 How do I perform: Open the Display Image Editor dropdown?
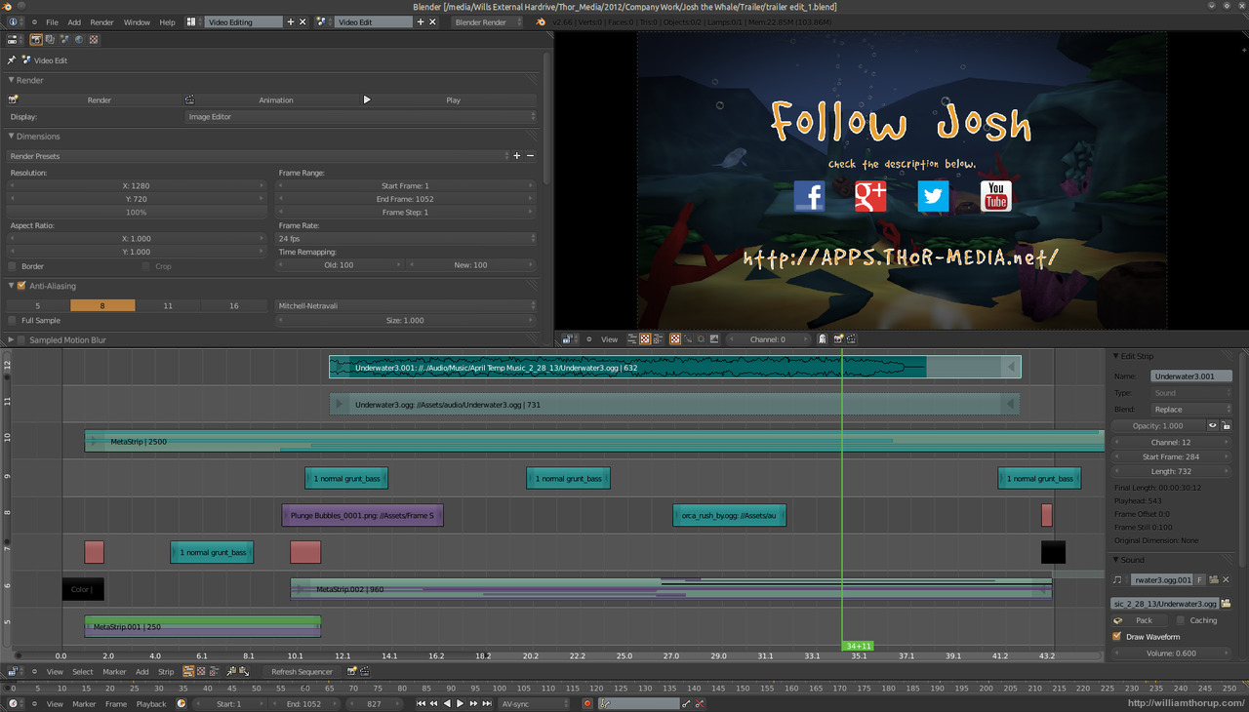pos(361,117)
